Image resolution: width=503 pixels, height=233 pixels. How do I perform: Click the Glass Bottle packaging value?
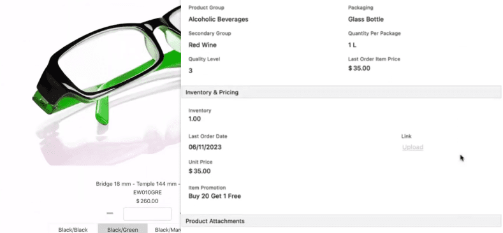366,19
